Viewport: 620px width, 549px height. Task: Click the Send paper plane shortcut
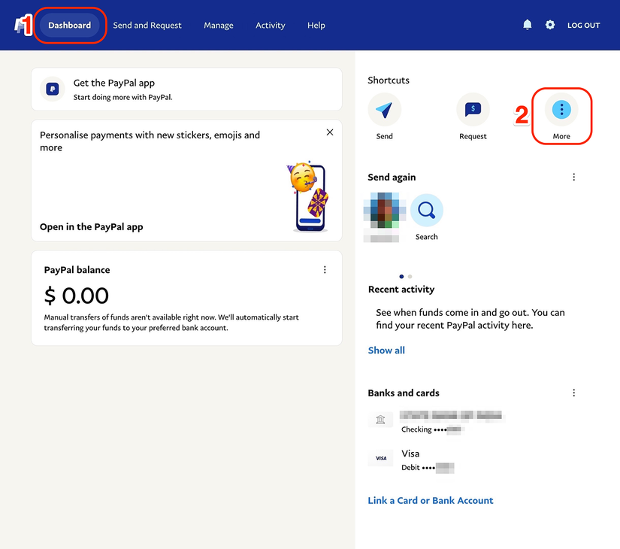click(385, 111)
